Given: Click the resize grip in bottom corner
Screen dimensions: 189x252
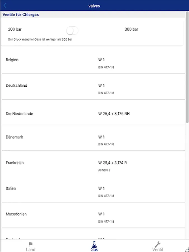Looking at the screenshot, I should click(x=187, y=250).
